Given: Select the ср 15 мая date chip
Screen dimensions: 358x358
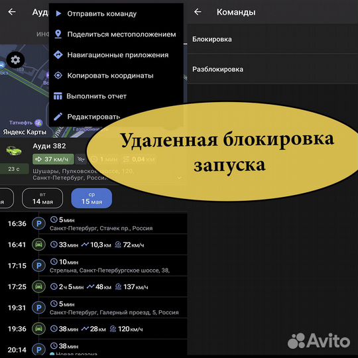Looking at the screenshot, I should [91, 198].
